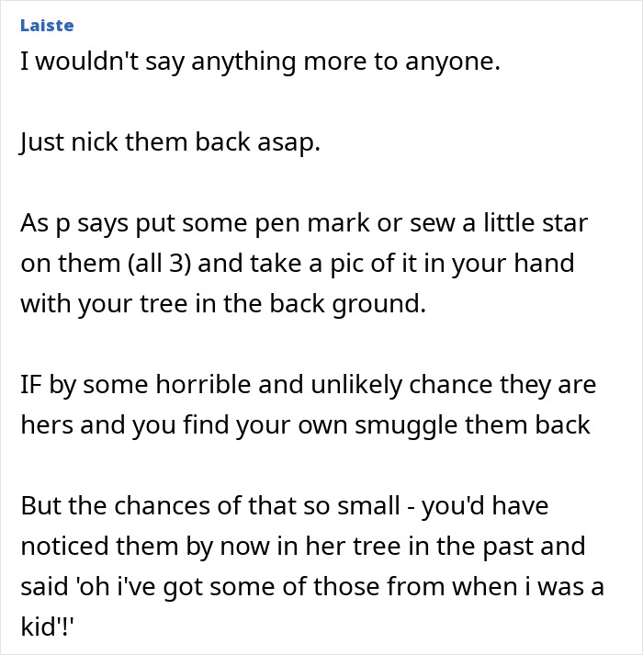The height and width of the screenshot is (655, 643).
Task: Click the line 'with your tree in the back ground.'
Action: pos(223,304)
